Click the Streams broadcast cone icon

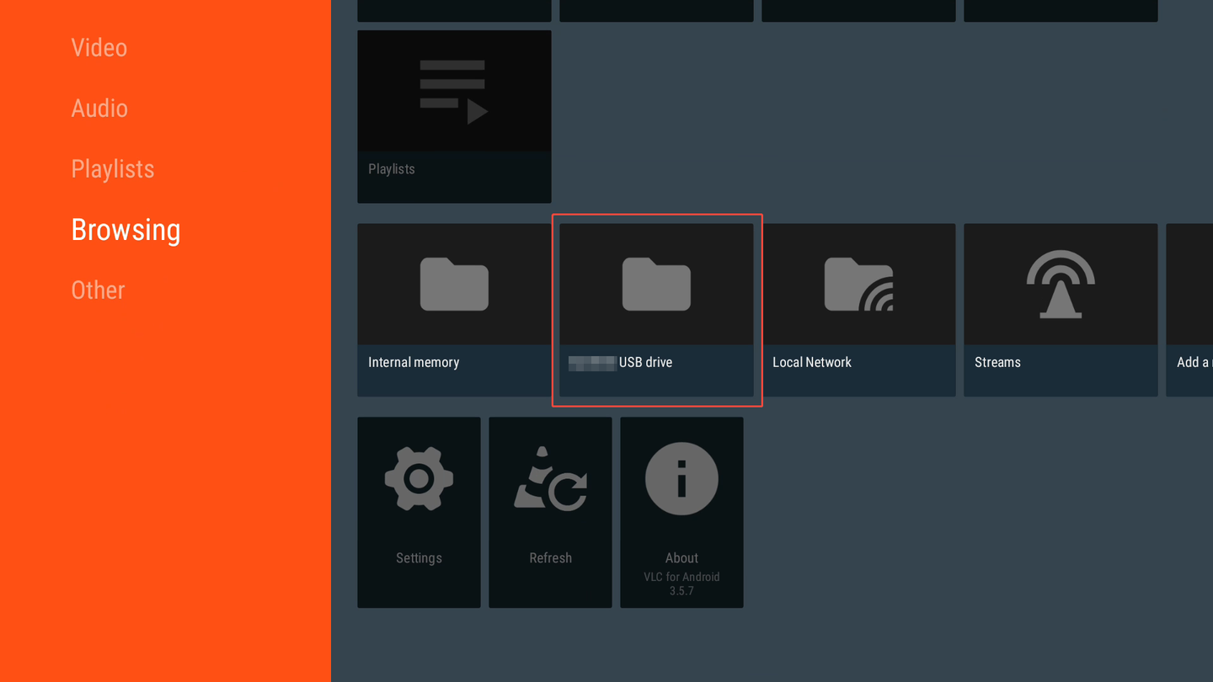1060,285
